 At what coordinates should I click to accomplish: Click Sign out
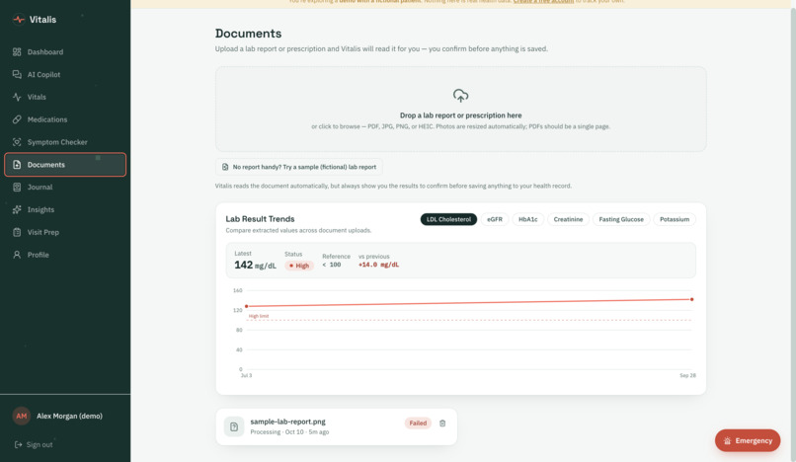pos(34,444)
